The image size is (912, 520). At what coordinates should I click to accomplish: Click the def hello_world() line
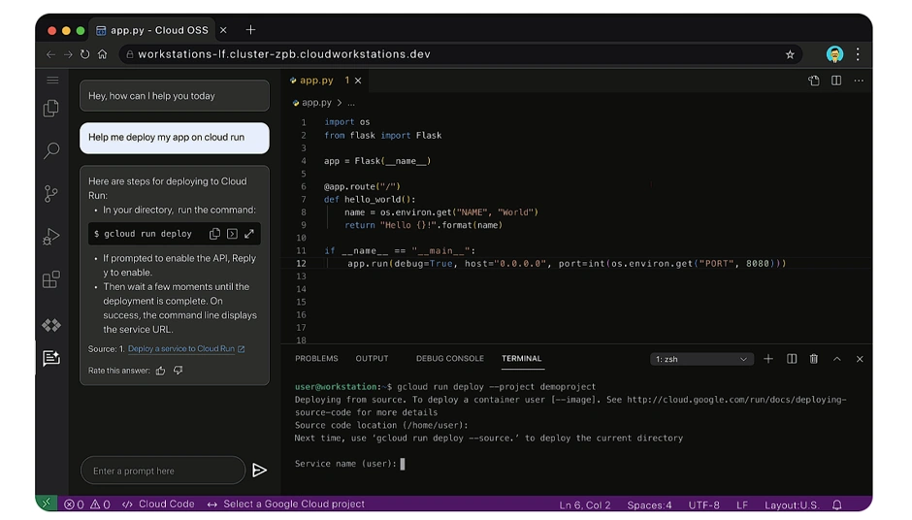(x=370, y=200)
